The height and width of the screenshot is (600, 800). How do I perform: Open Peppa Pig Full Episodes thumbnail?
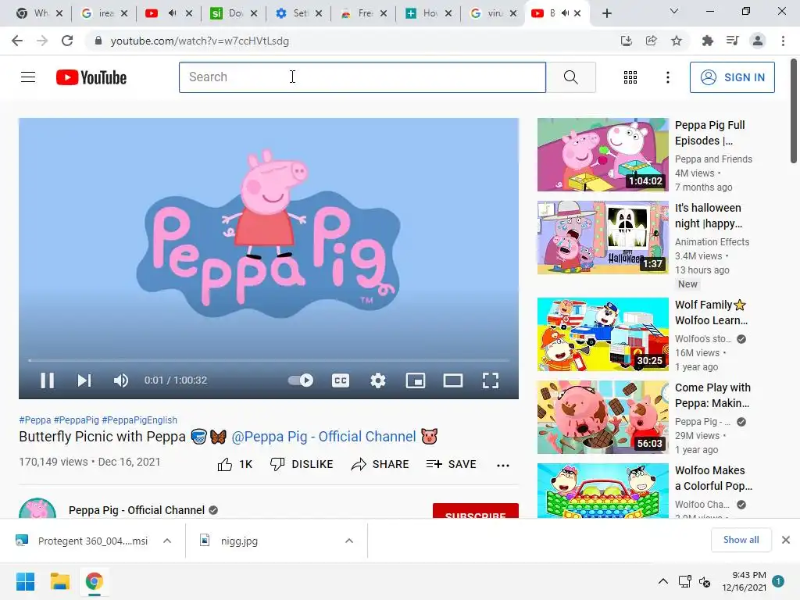point(602,155)
